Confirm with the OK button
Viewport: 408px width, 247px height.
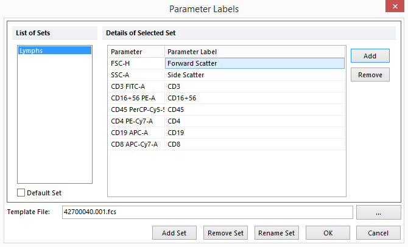click(328, 233)
